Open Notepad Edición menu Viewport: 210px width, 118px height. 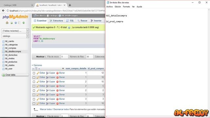pyautogui.click(x=118, y=7)
